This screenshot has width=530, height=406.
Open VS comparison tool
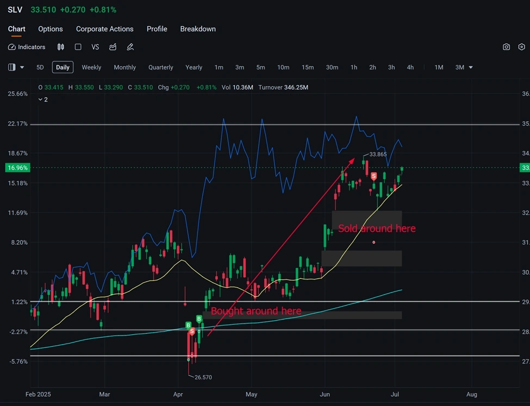coord(95,47)
